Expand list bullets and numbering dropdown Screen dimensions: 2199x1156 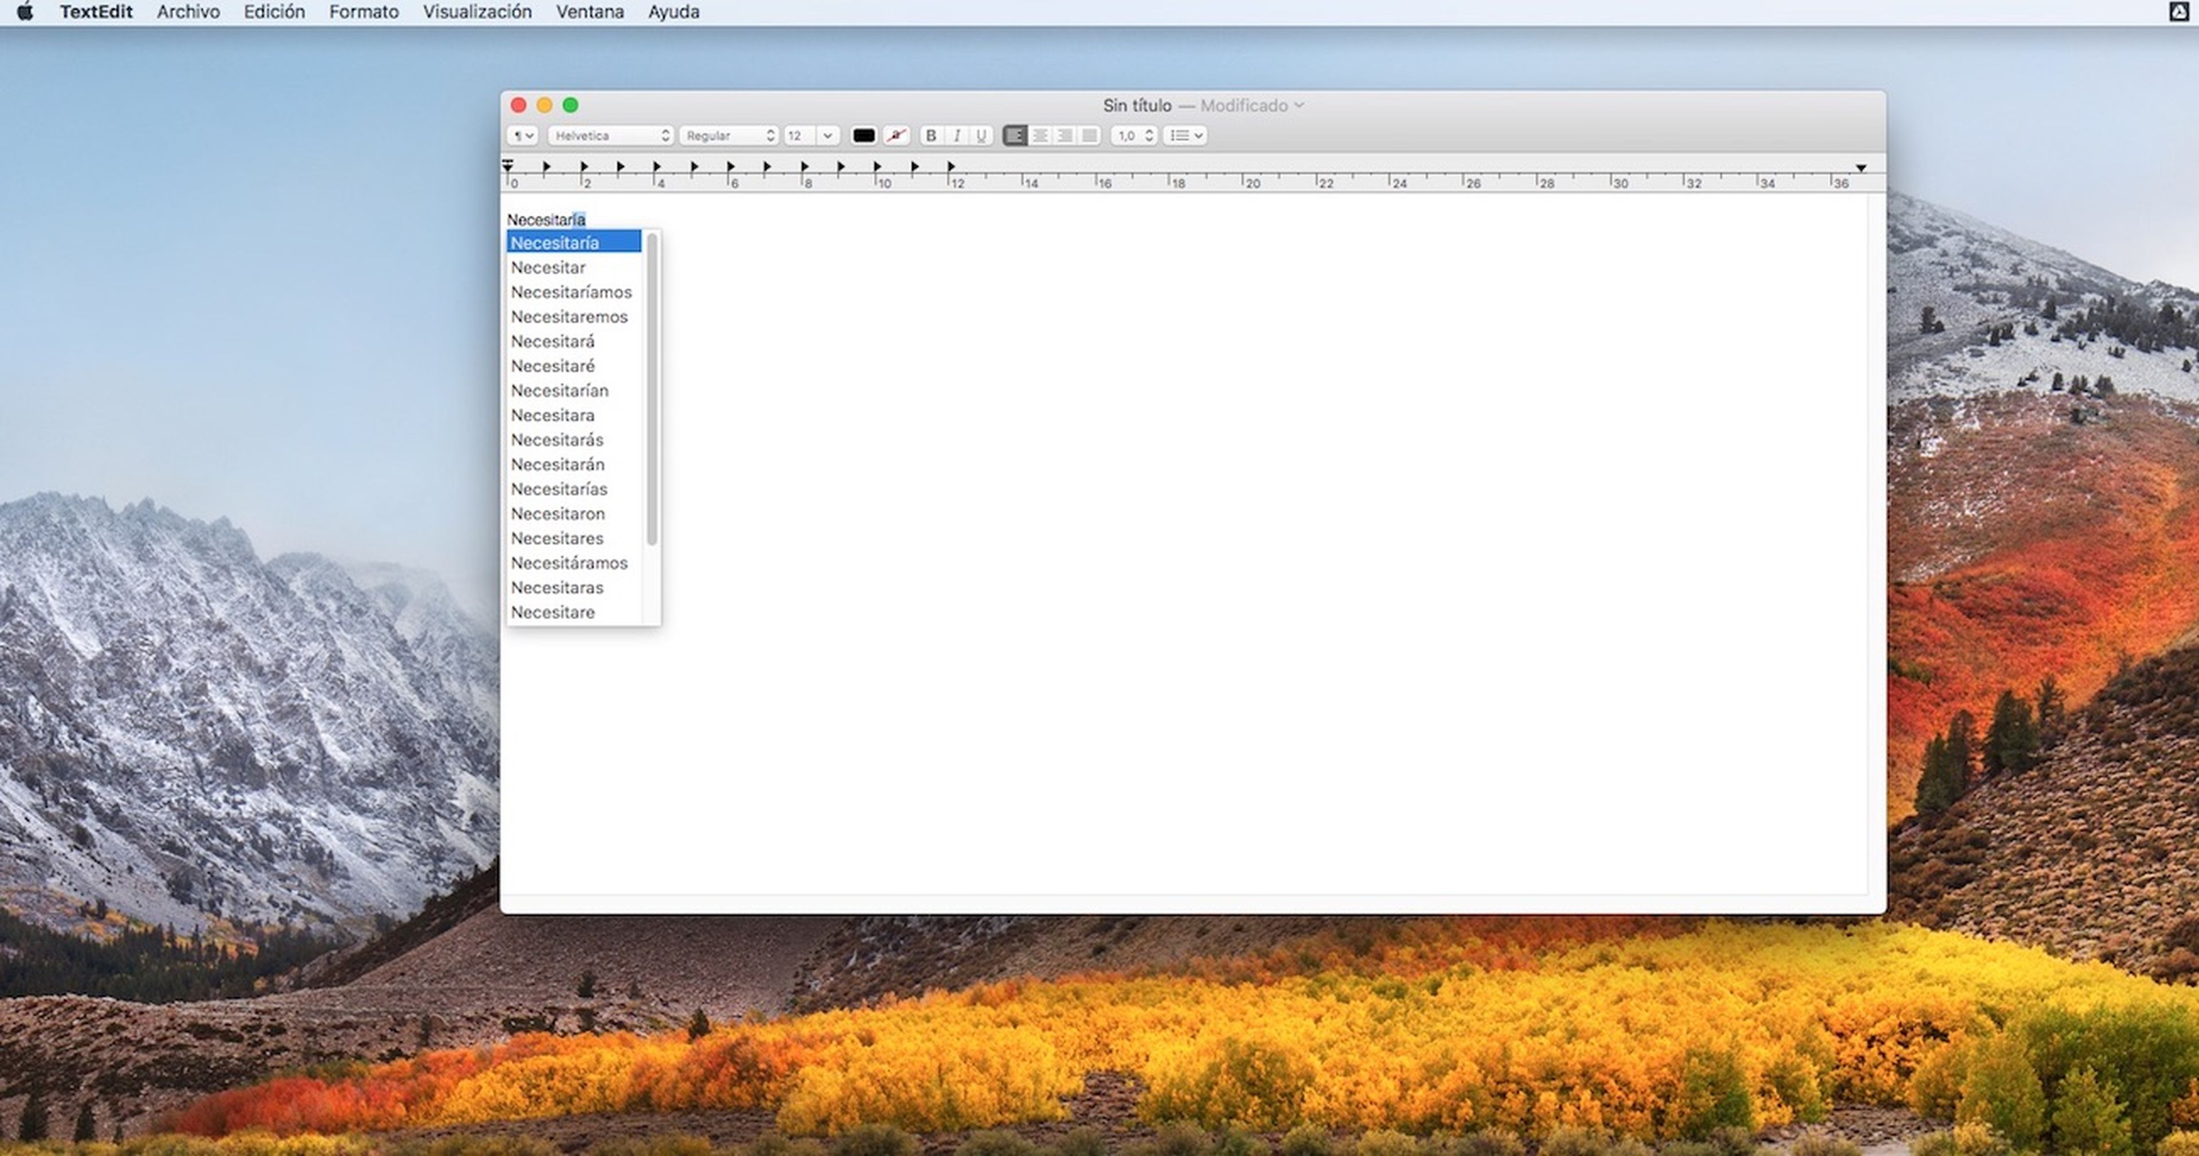[x=1185, y=136]
